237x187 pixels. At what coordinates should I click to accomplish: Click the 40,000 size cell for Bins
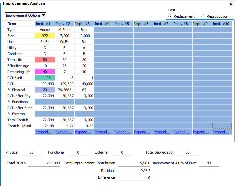84,36
